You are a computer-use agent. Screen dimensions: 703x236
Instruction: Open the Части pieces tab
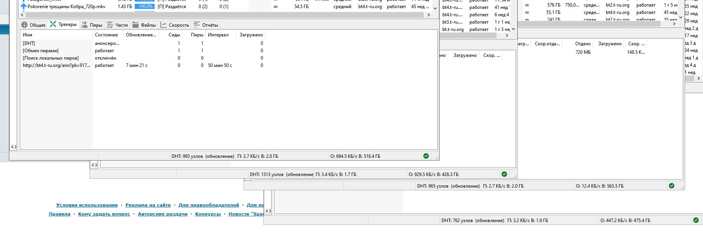click(117, 25)
